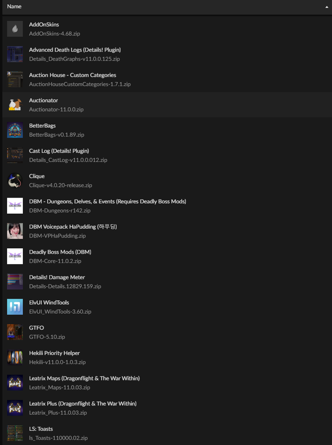Select the ElvUI WindTools blue icon

point(15,307)
